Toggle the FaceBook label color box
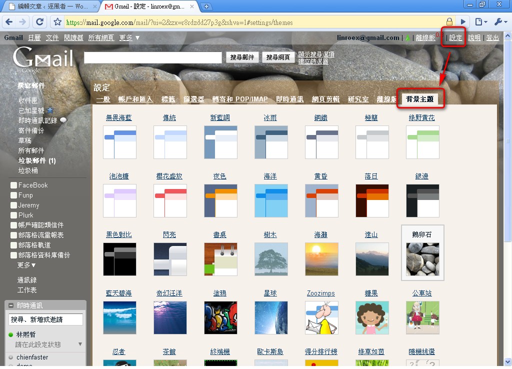This screenshot has height=369, width=512. click(13, 185)
